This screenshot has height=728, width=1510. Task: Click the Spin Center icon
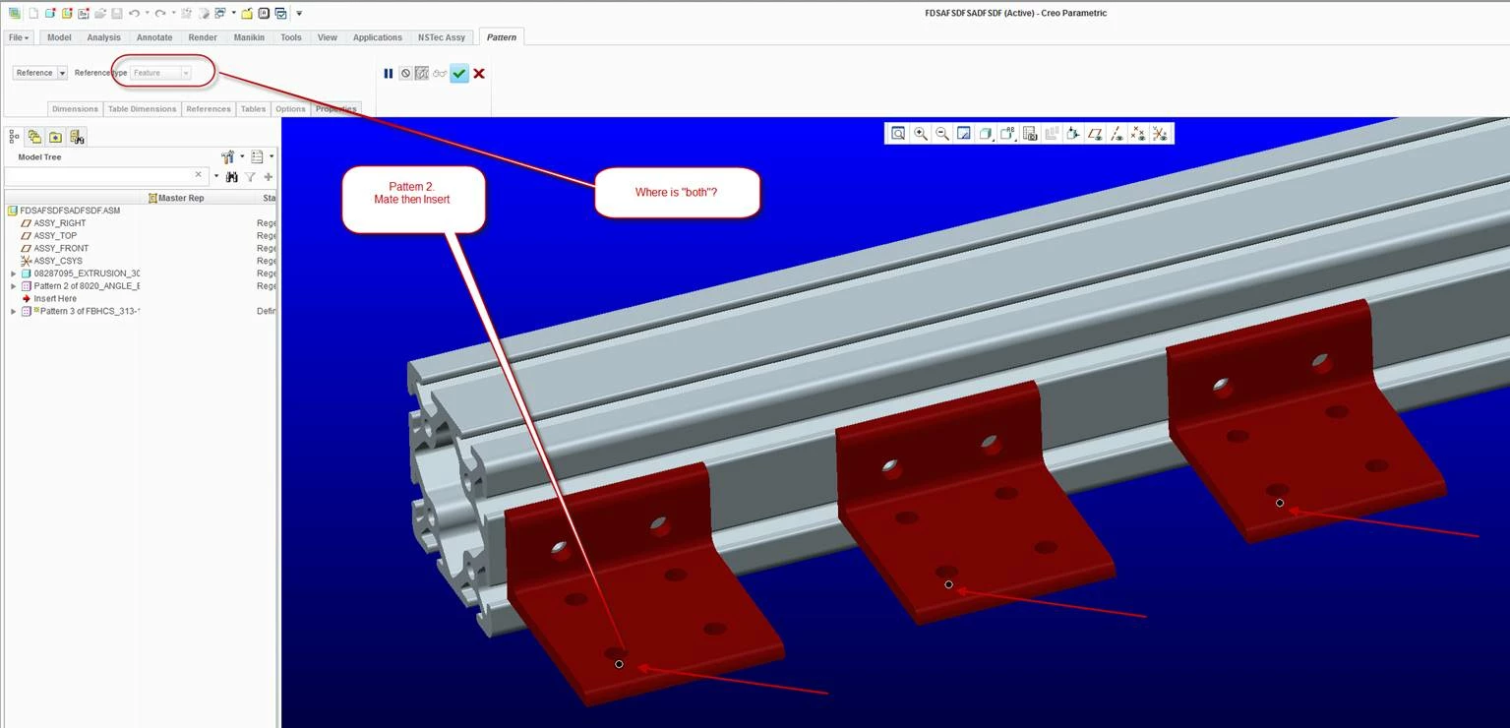1073,134
